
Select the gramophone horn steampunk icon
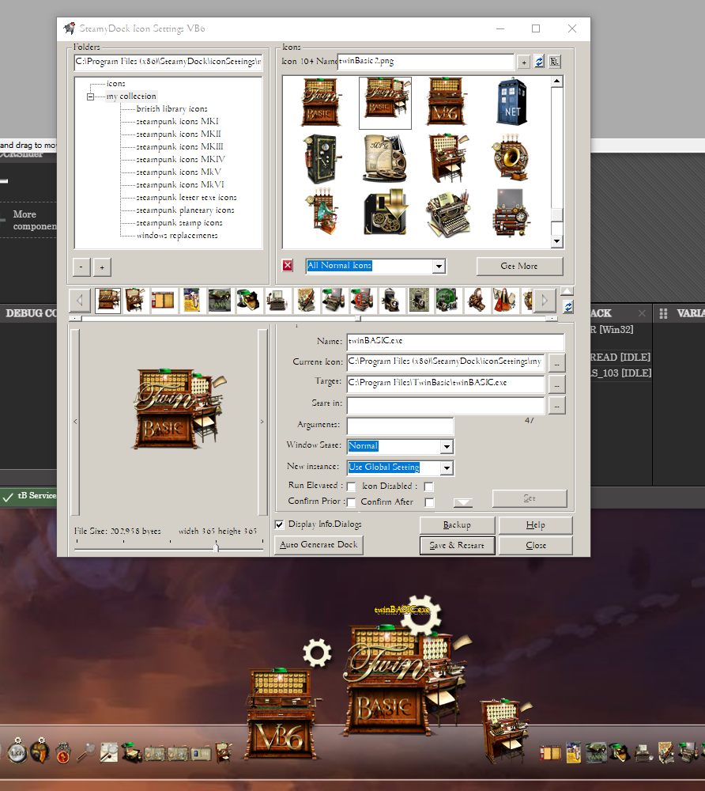(x=511, y=157)
